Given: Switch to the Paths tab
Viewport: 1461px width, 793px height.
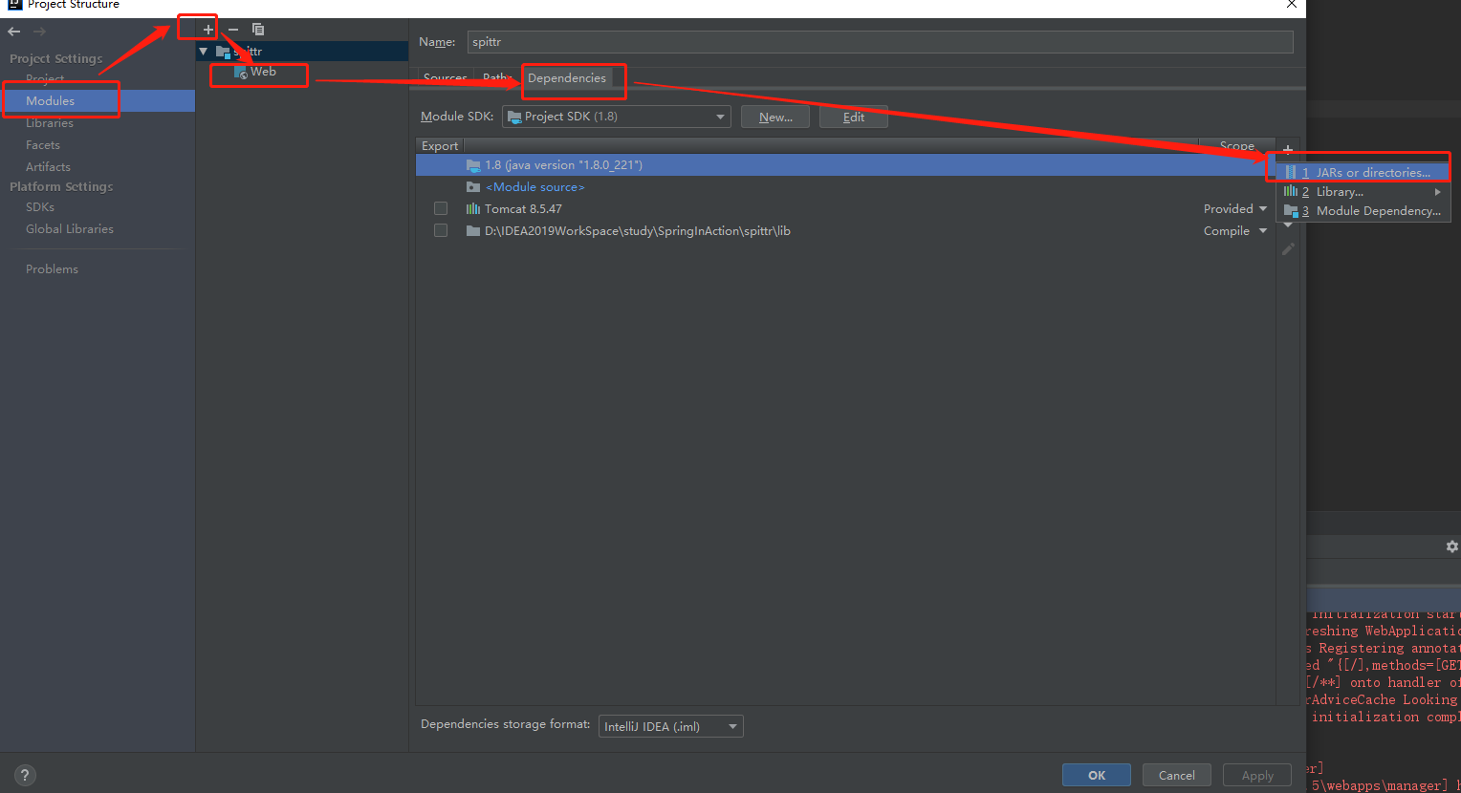Looking at the screenshot, I should pyautogui.click(x=496, y=77).
